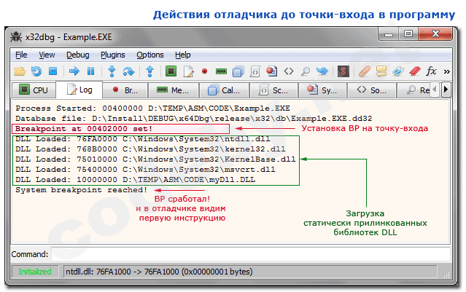466x292 pixels.
Task: Open Log view from toolbar notepad icon
Action: [x=188, y=71]
